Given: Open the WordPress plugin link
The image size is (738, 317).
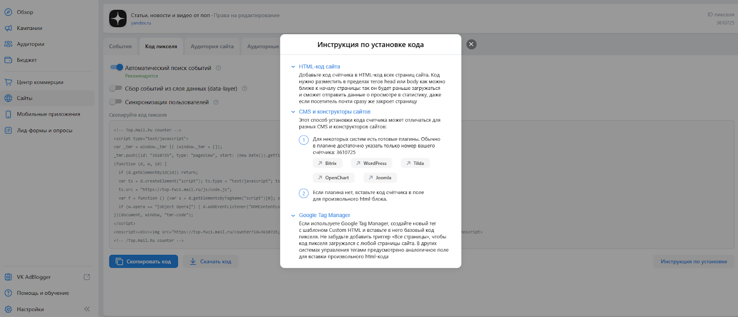Looking at the screenshot, I should [x=371, y=163].
